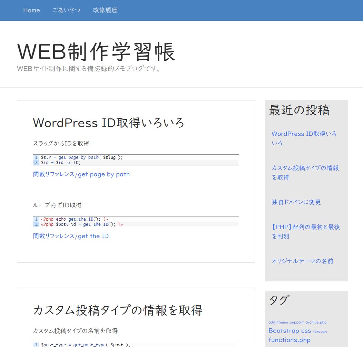Viewport: 363px width, 347px height.
Task: Select the Bootstrap tag
Action: (x=284, y=331)
